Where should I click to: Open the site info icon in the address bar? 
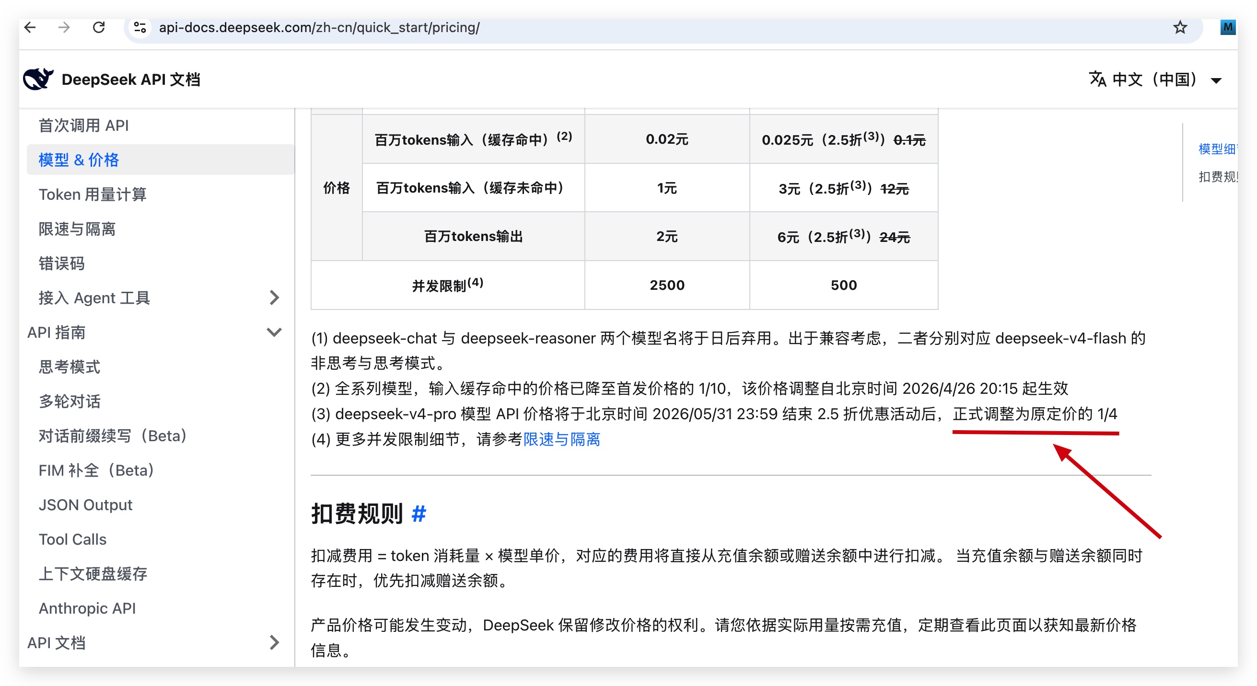click(x=140, y=27)
